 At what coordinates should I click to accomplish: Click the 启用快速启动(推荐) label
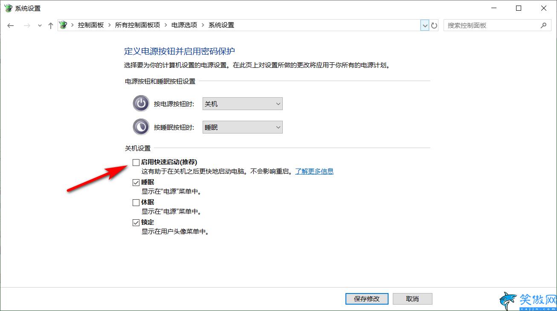(169, 162)
